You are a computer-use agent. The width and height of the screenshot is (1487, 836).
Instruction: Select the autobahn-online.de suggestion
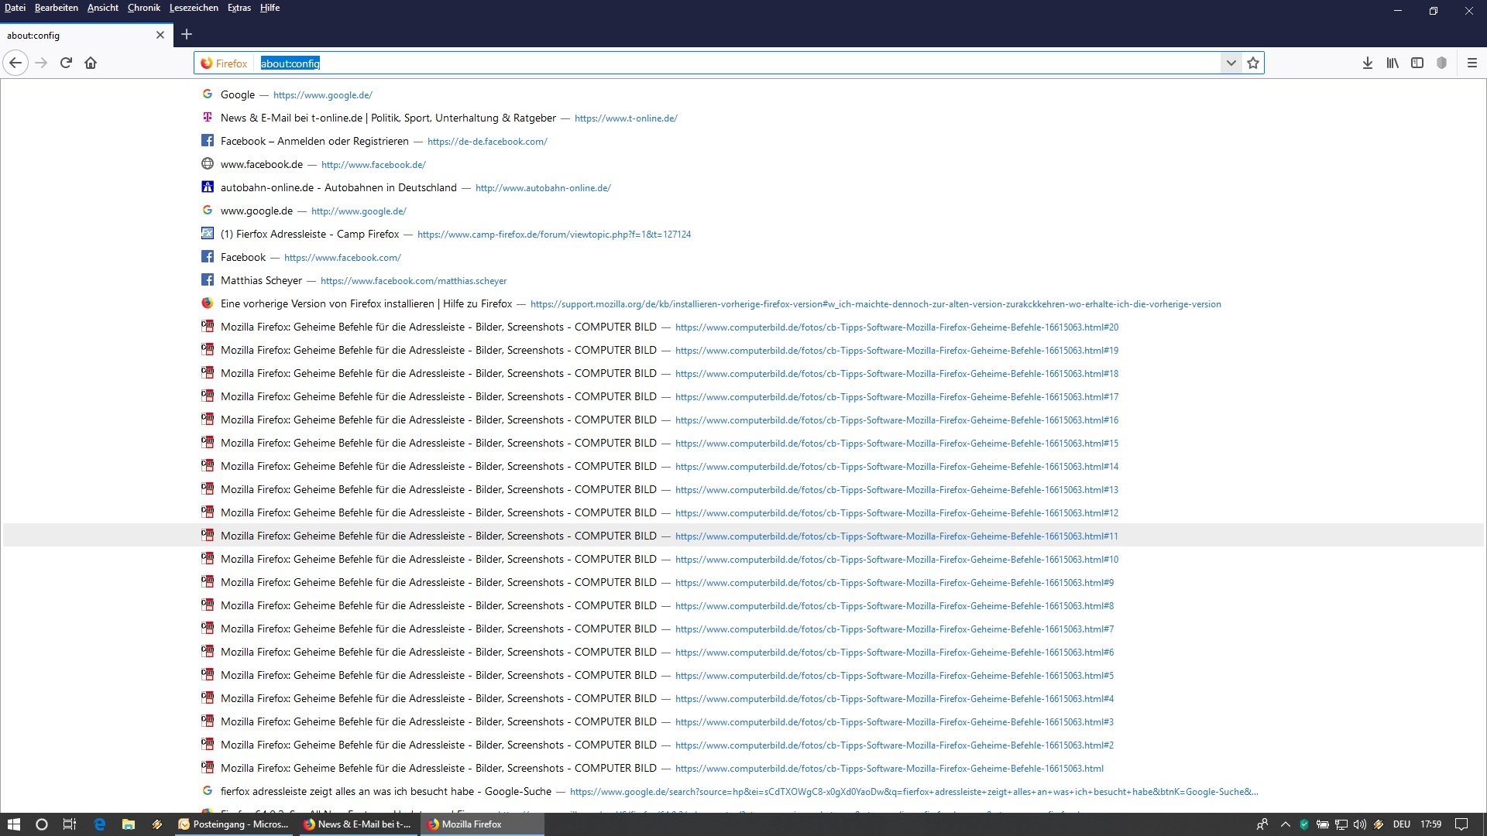[x=338, y=187]
